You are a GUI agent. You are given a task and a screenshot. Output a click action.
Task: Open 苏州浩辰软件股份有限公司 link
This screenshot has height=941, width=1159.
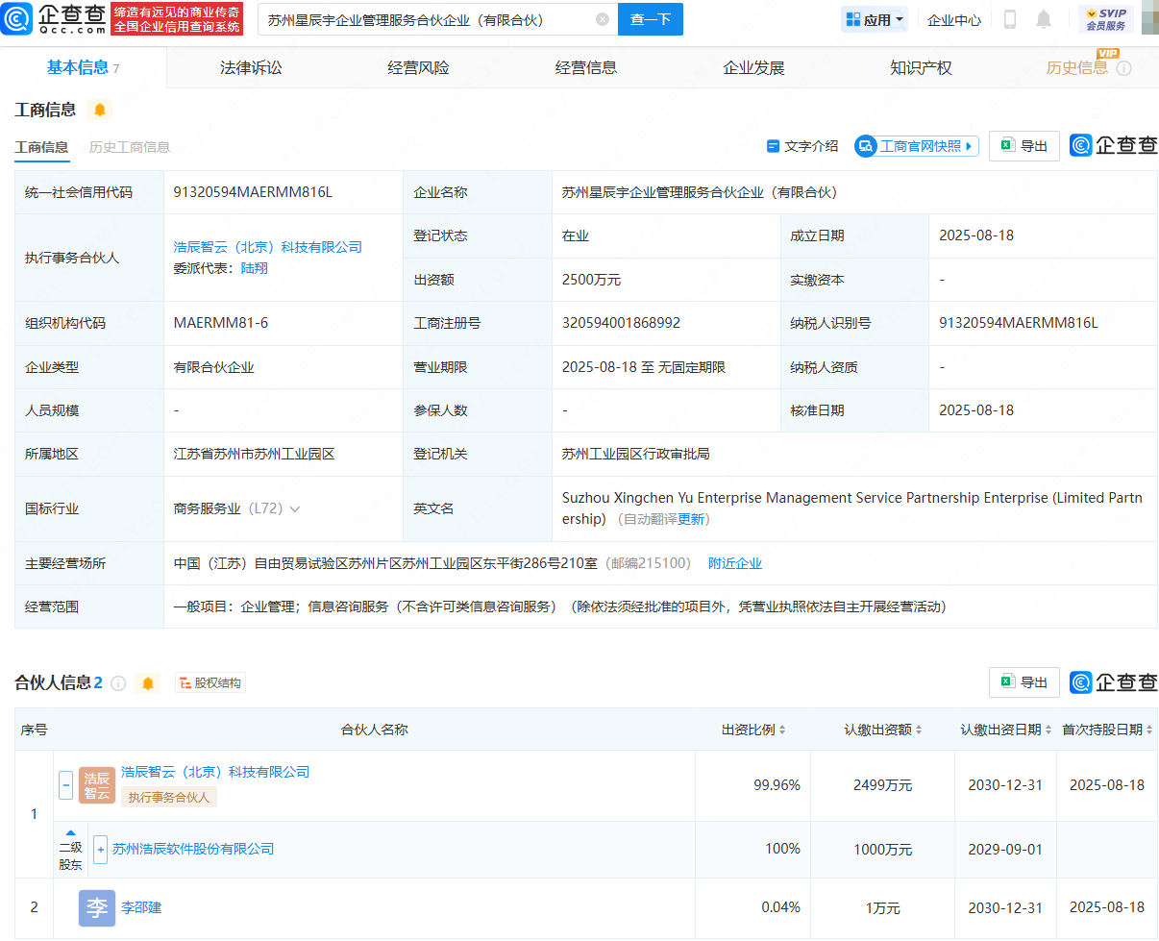[193, 849]
